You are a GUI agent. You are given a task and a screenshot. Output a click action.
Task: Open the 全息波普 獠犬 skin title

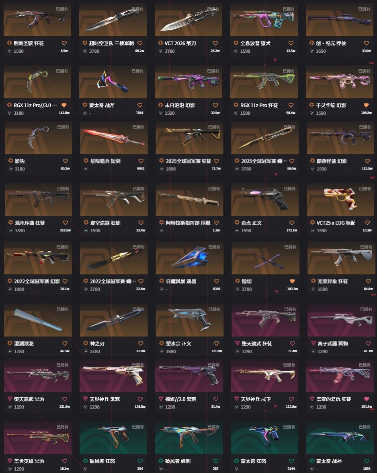click(x=255, y=43)
